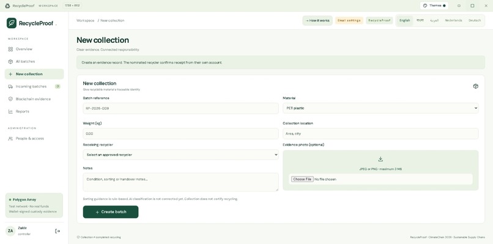The height and width of the screenshot is (244, 493).
Task: Click the palette icon in Themes button
Action: click(425, 6)
